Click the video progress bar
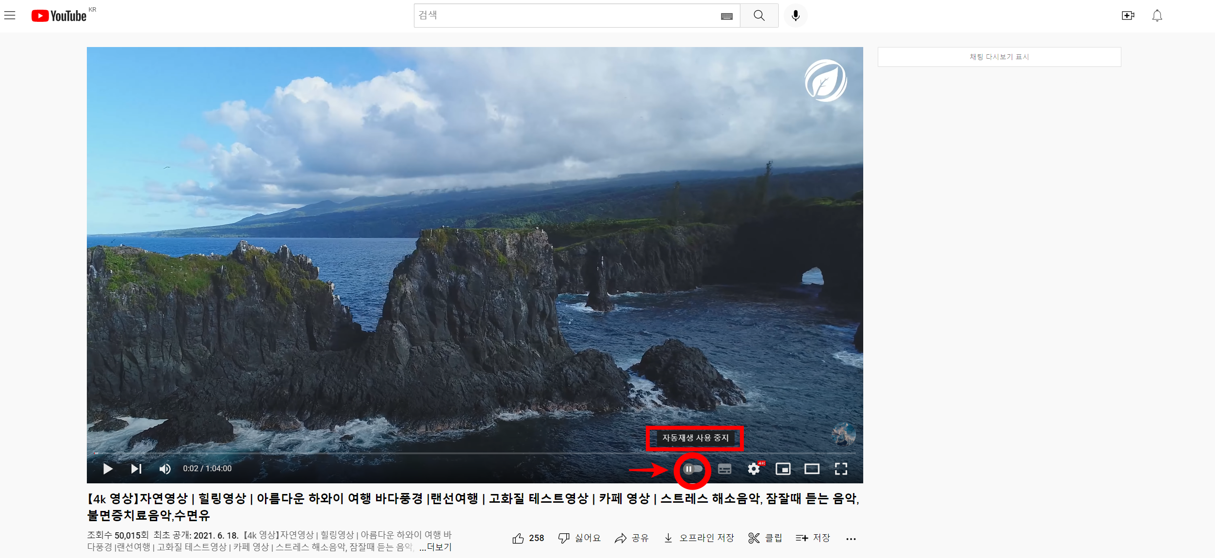The height and width of the screenshot is (558, 1215). (476, 453)
